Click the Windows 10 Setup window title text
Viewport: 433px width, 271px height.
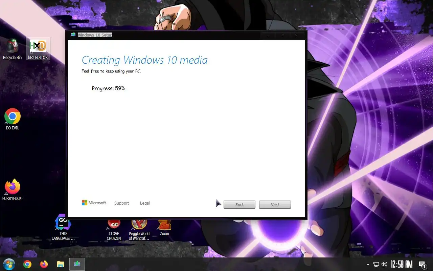[x=95, y=35]
